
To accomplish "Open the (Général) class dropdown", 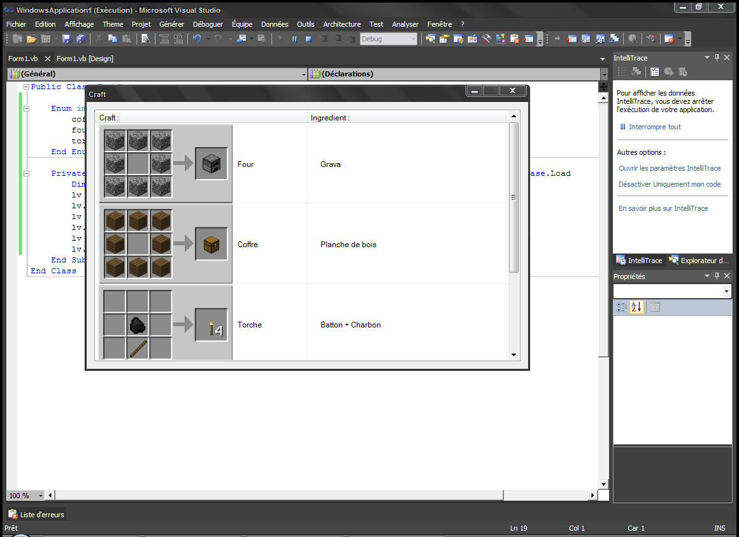I will pos(303,74).
